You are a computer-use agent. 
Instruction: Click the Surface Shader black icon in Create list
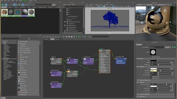19,75
